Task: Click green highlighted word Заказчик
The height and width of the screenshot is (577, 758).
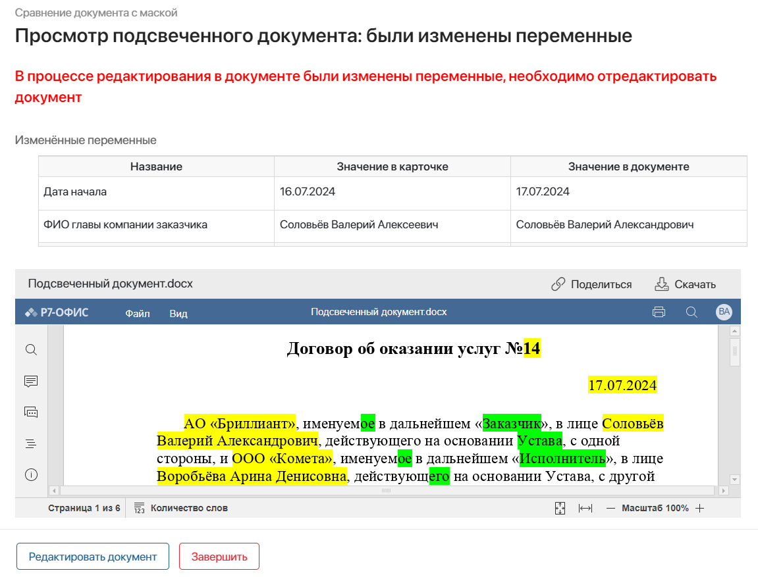Action: 512,423
